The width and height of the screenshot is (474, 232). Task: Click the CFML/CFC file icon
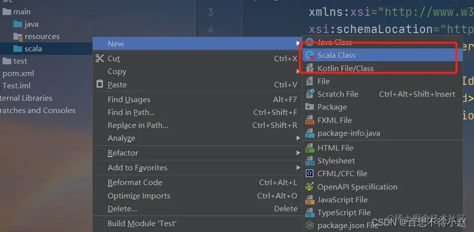310,173
